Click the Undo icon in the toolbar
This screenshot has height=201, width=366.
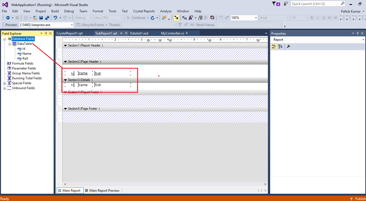point(56,18)
